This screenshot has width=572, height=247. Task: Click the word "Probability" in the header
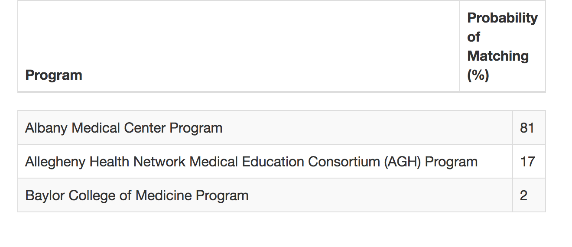click(502, 18)
